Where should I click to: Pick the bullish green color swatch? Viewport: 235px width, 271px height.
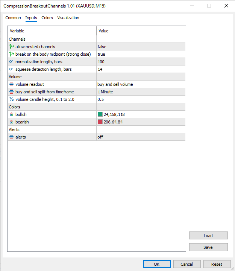[100, 114]
